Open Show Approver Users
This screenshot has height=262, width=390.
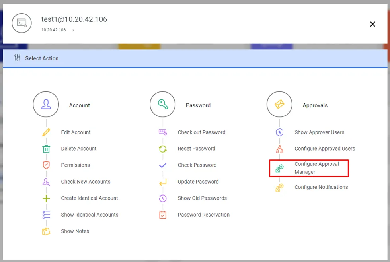(319, 132)
